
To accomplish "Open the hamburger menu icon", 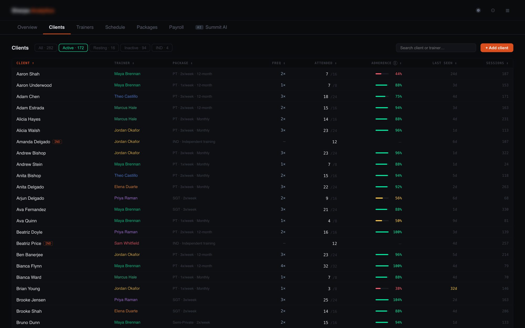I will click(507, 10).
